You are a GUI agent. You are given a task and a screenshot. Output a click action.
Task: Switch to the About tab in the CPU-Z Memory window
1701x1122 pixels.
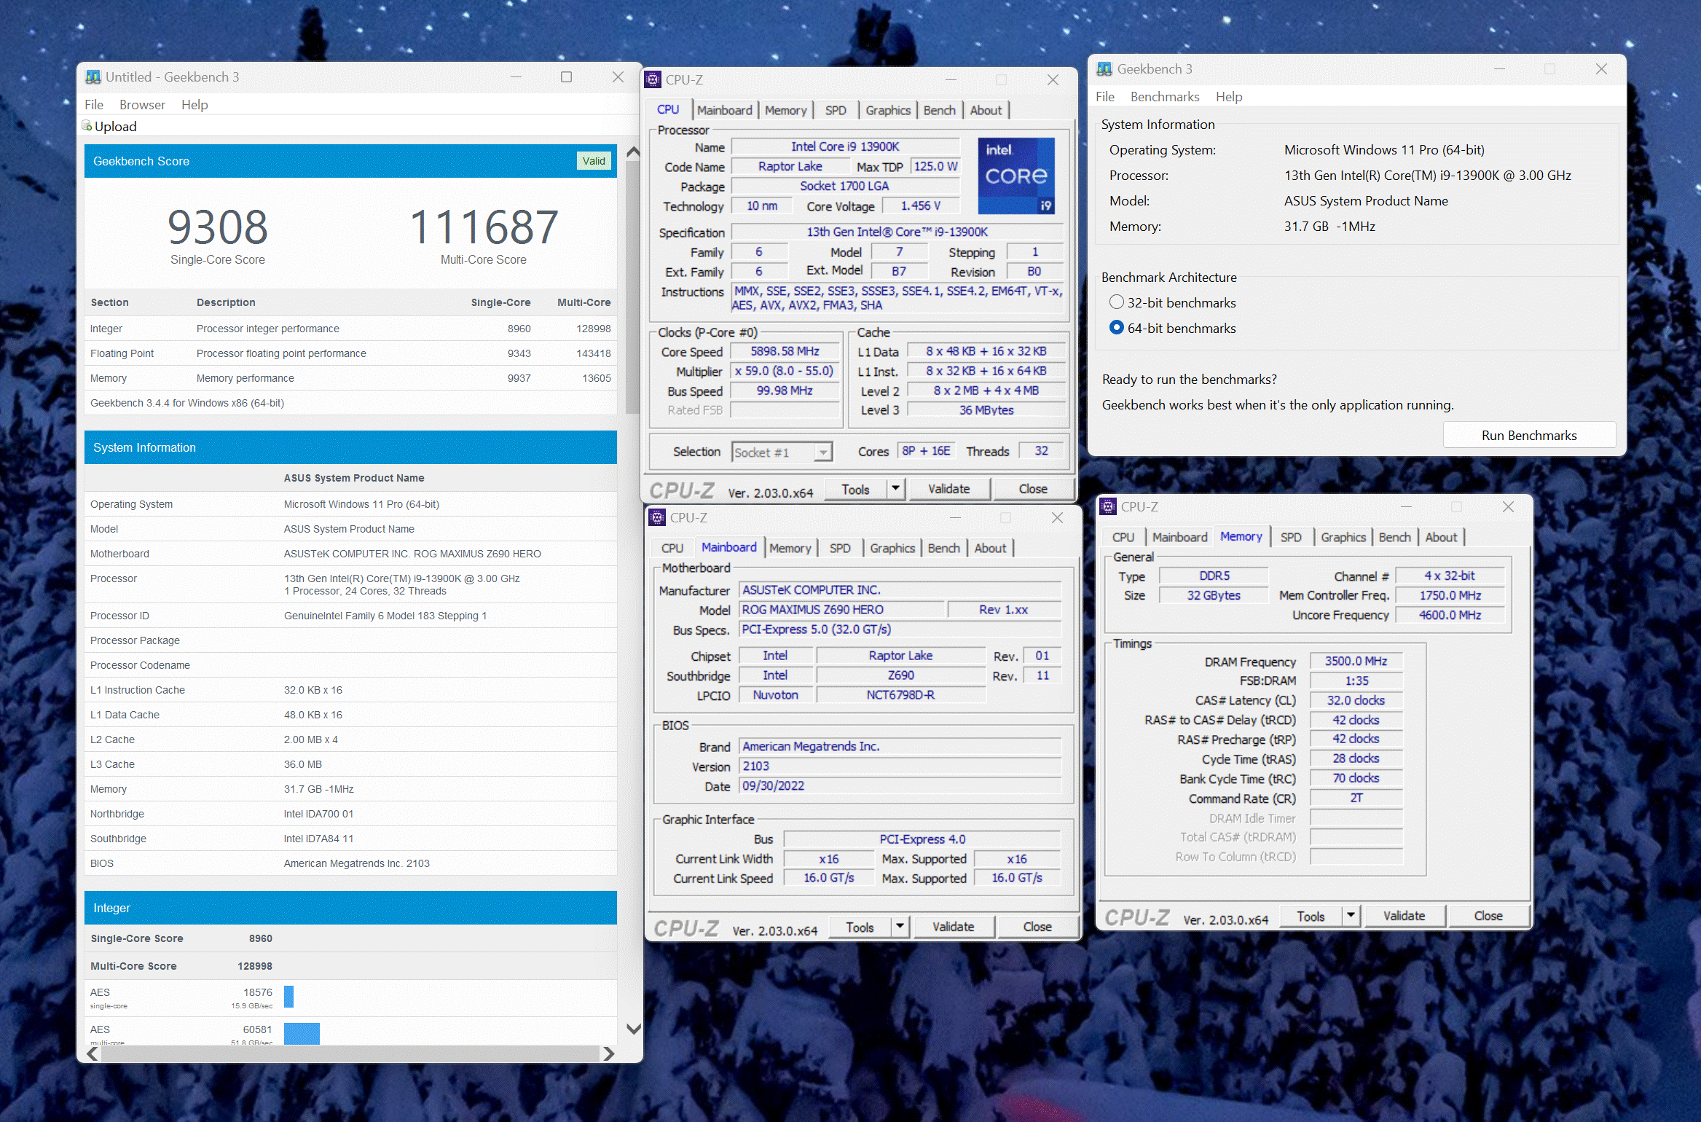pyautogui.click(x=1441, y=537)
